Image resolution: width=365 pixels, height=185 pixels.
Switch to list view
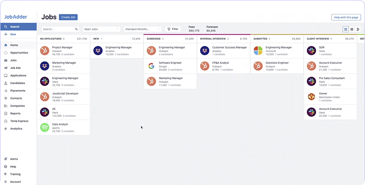coord(352,29)
